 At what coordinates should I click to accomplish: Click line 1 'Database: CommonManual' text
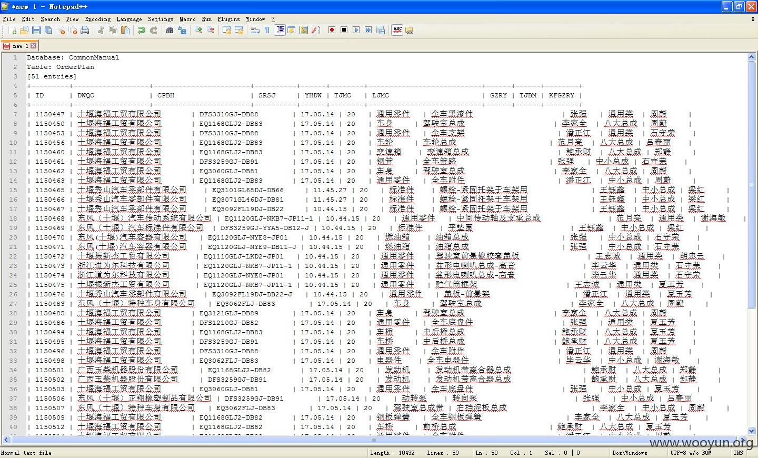pos(73,57)
